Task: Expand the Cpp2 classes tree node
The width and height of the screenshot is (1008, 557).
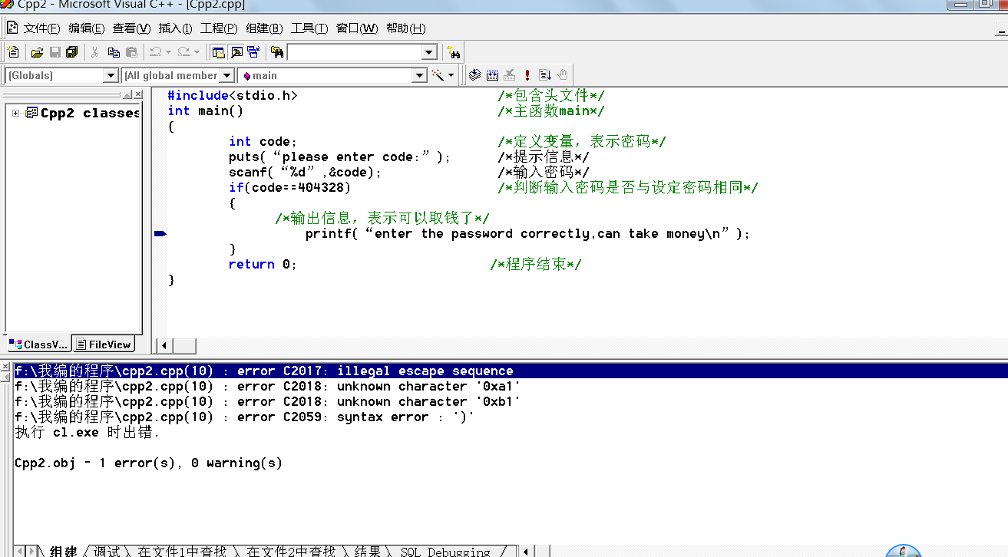Action: coord(15,113)
